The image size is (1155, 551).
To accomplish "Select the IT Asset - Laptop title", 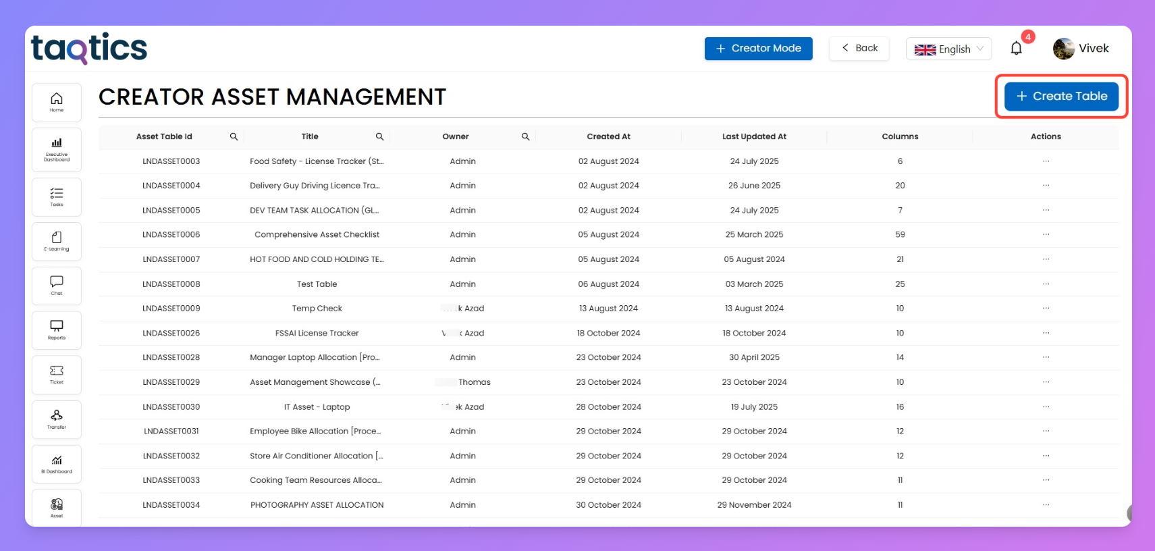I will [x=317, y=407].
